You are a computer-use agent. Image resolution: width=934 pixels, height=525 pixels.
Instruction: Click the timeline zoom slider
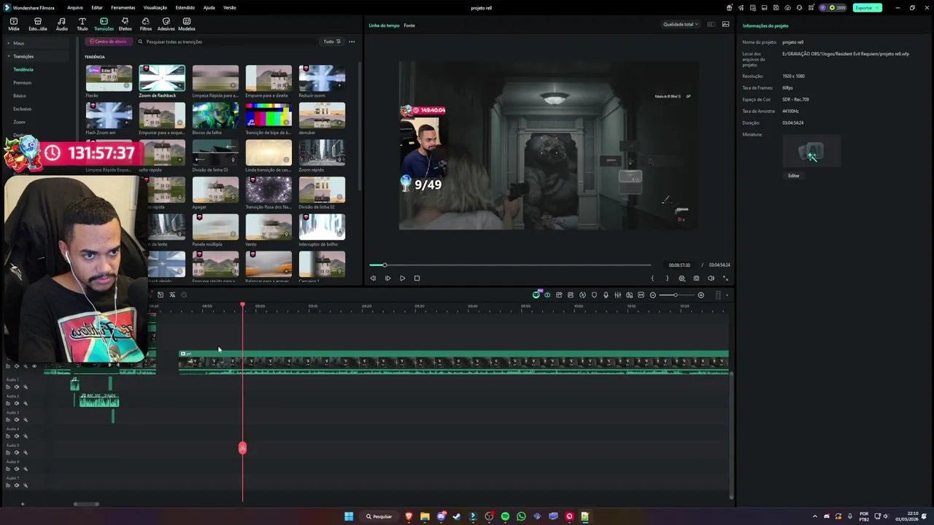676,295
